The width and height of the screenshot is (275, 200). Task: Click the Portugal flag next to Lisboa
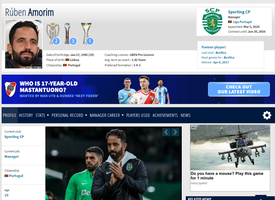(x=67, y=60)
